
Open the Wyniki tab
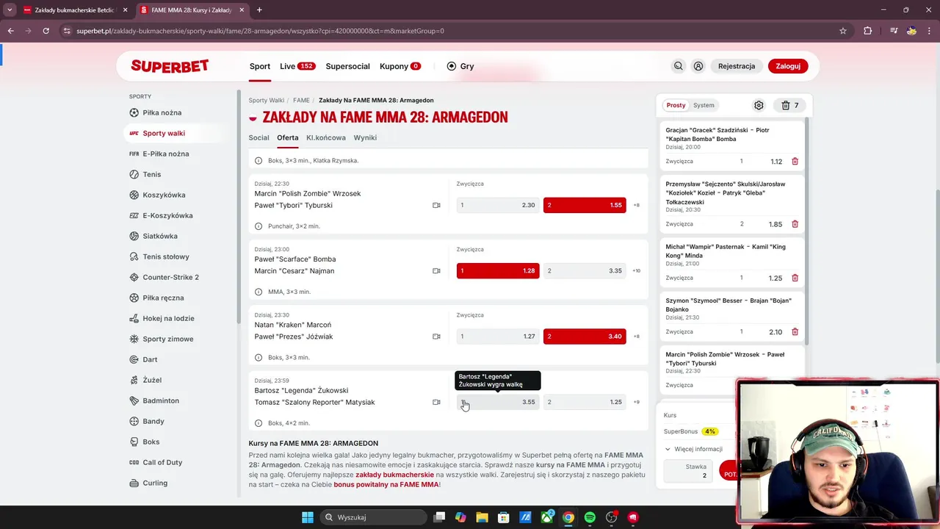365,137
